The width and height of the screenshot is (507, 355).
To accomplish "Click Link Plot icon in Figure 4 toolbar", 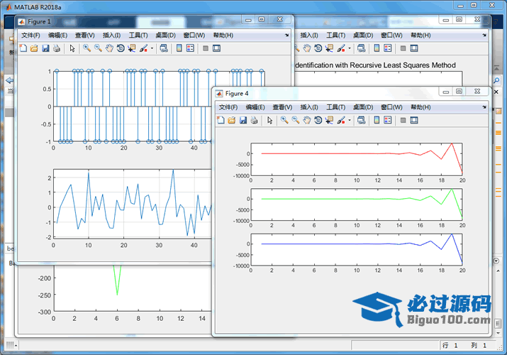I will click(362, 120).
